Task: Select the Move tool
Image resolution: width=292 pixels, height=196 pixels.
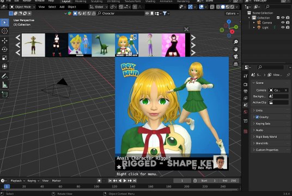Action: tap(4, 41)
